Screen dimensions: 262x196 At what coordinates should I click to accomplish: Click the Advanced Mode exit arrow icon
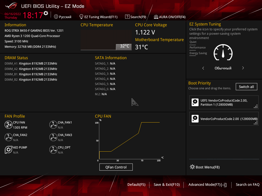coord(224,185)
